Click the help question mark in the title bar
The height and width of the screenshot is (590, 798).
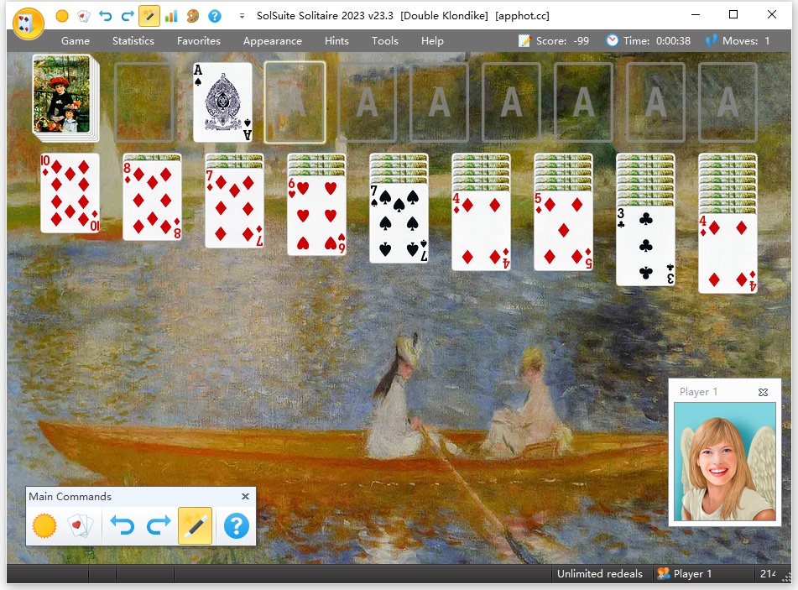point(215,16)
